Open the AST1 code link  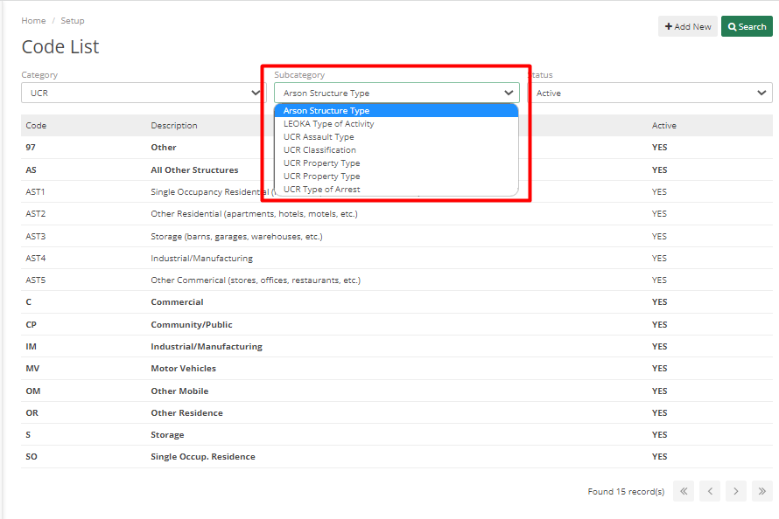point(33,191)
